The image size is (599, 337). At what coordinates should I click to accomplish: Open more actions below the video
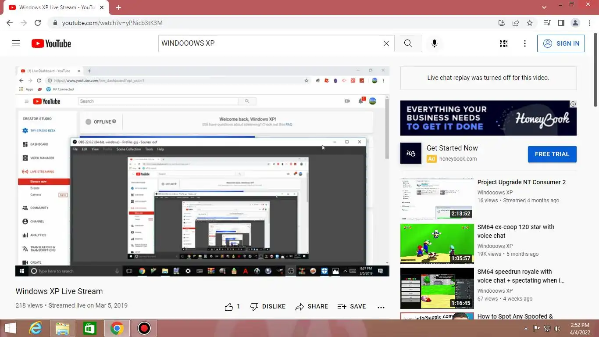pos(381,307)
